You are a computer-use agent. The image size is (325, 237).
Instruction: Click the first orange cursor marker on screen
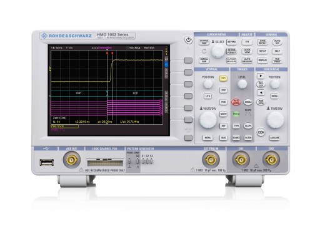pyautogui.click(x=107, y=53)
